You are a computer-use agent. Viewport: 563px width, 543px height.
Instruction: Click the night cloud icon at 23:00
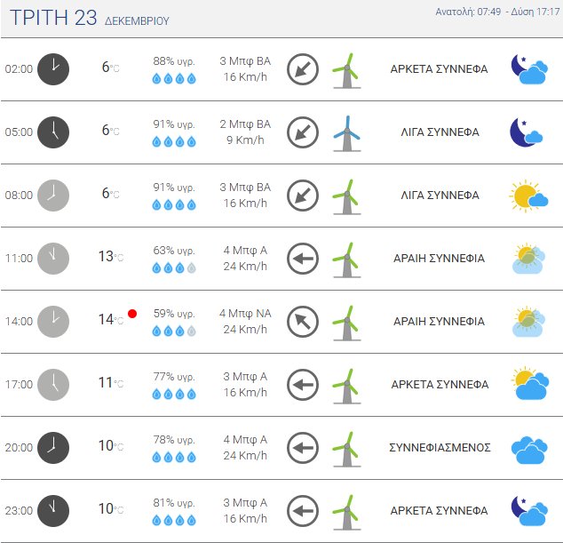(527, 511)
